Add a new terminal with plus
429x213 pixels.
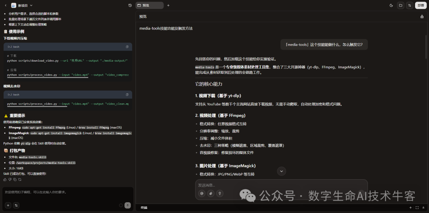pos(410,208)
